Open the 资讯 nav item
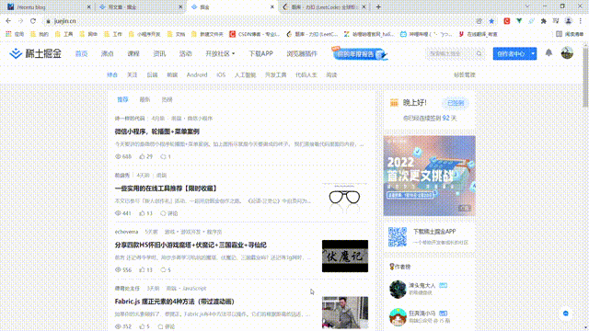This screenshot has height=331, width=589. [x=159, y=53]
